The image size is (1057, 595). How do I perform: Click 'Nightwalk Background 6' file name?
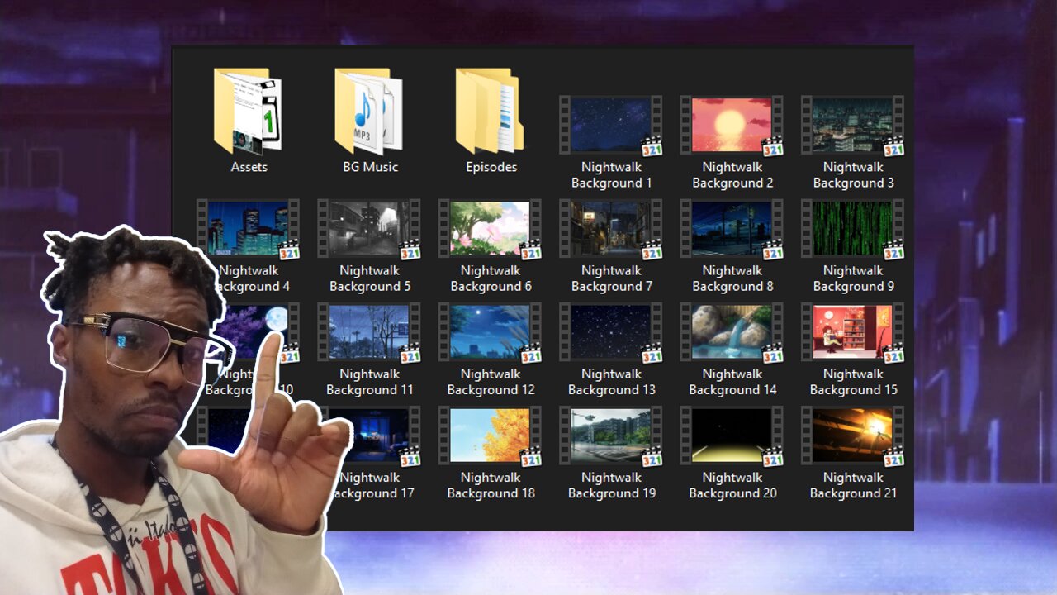[x=491, y=278]
